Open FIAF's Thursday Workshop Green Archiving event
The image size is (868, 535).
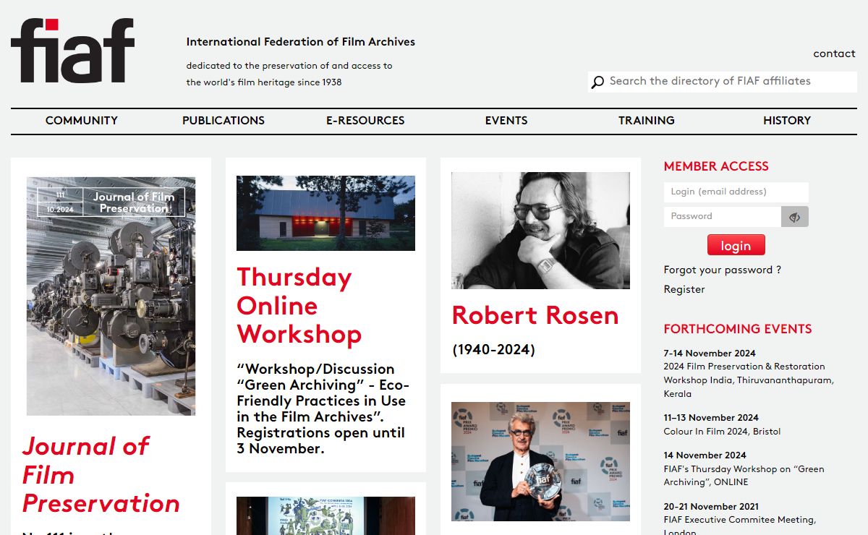pyautogui.click(x=744, y=476)
